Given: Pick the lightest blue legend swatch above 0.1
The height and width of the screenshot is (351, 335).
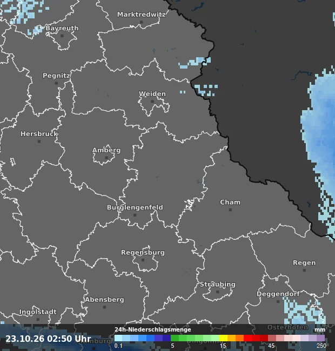Looking at the screenshot, I should [118, 338].
